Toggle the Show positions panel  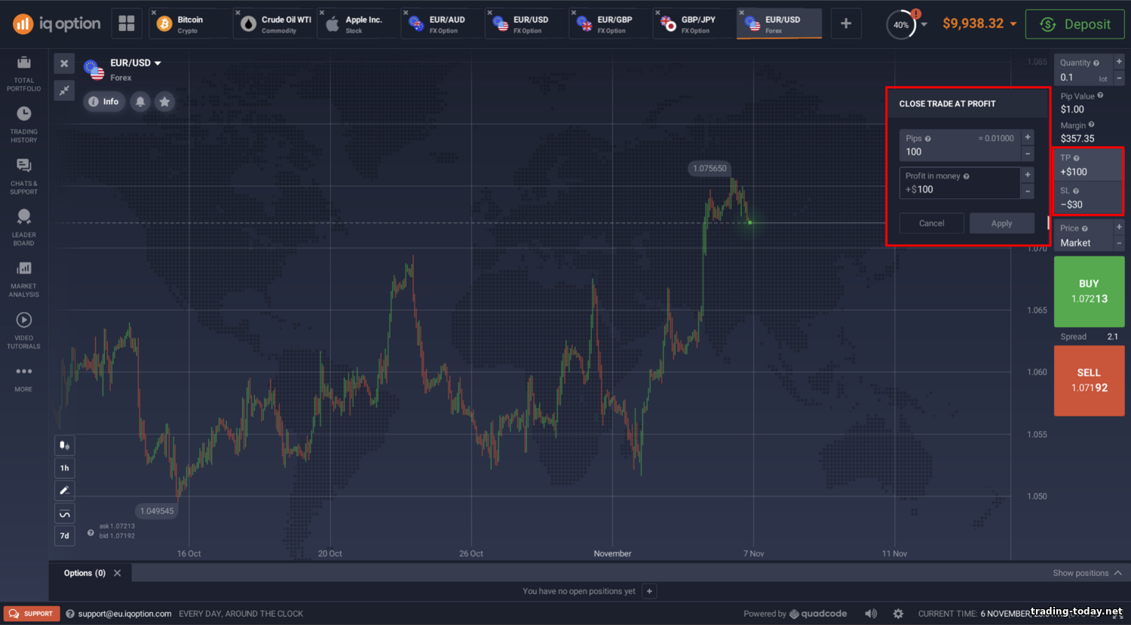tap(1087, 573)
